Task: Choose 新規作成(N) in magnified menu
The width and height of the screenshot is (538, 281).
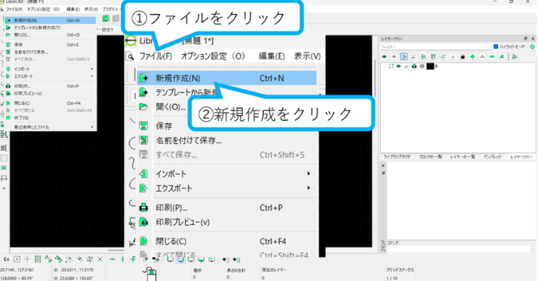Action: [227, 79]
